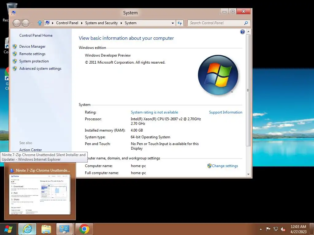Expand arrow after Control Panel breadcrumb
This screenshot has height=235, width=314.
(82, 23)
